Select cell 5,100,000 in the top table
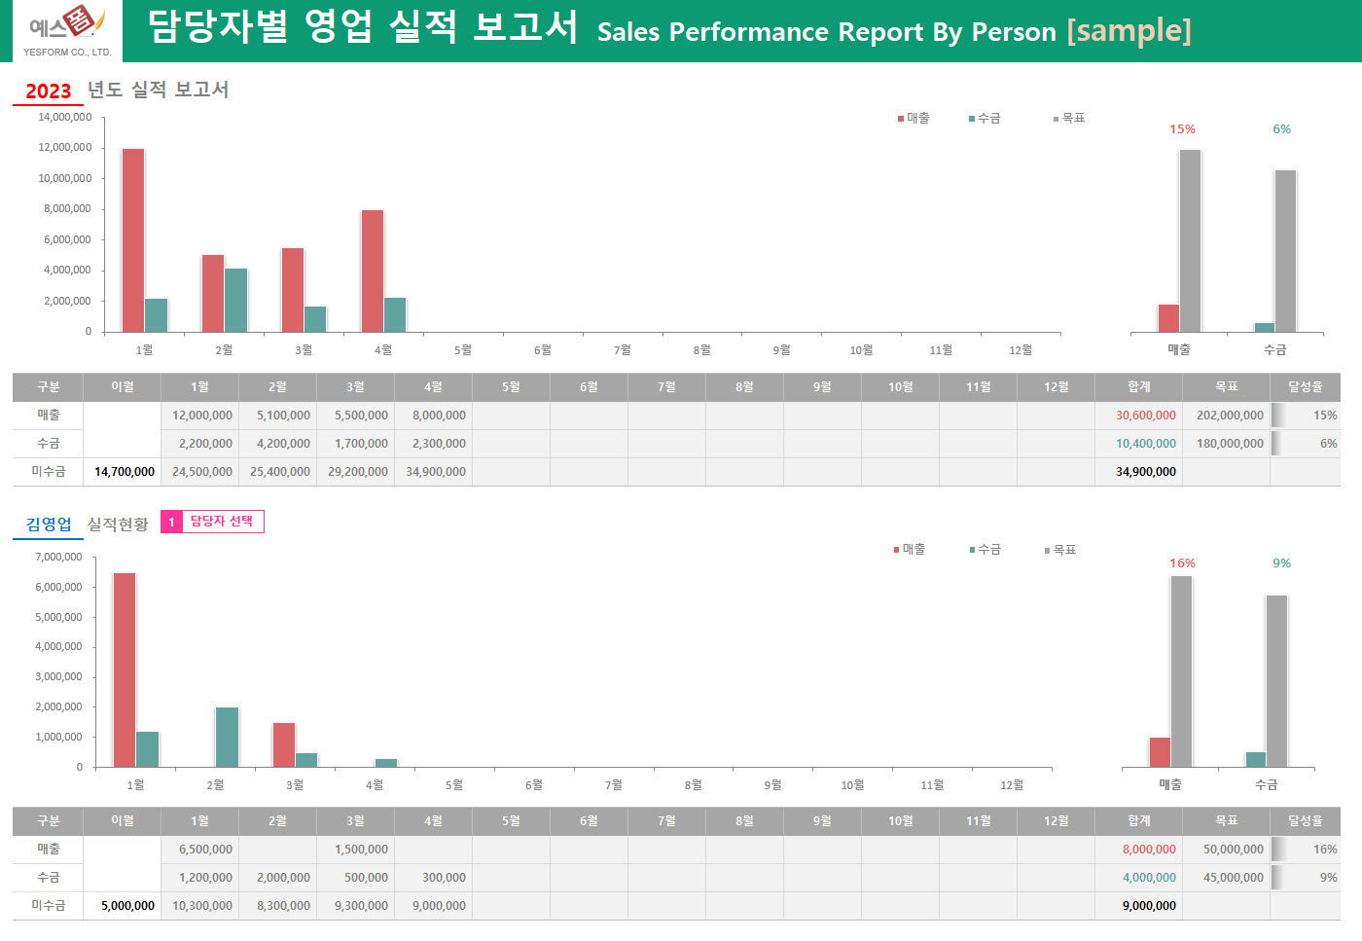This screenshot has width=1362, height=941. pyautogui.click(x=277, y=416)
